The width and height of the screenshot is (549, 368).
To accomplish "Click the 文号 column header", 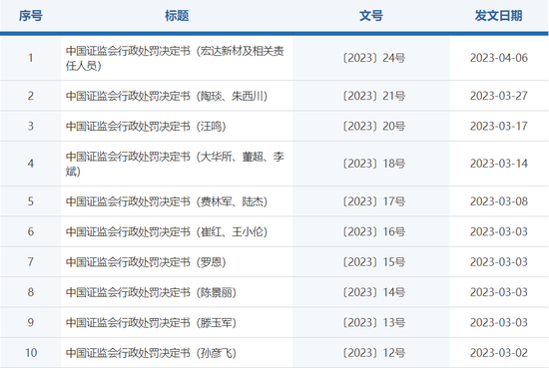I will coord(371,16).
